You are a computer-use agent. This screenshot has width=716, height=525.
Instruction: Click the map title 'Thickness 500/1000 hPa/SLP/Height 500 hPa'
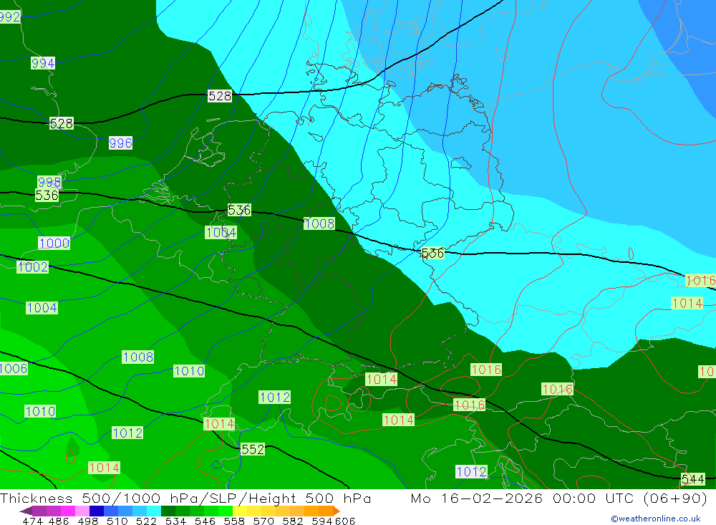pos(185,498)
